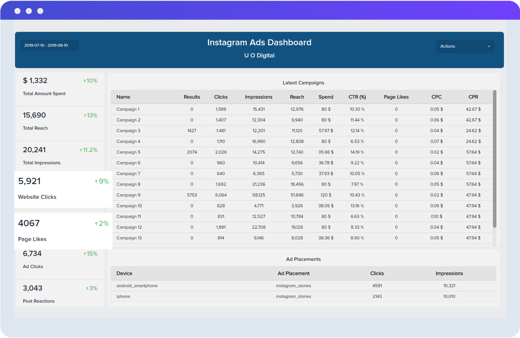Click the Campaign 2 row name
This screenshot has height=338, width=520.
click(128, 120)
